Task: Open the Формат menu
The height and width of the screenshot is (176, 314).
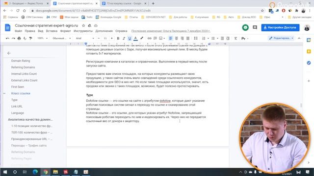Action: click(65, 31)
